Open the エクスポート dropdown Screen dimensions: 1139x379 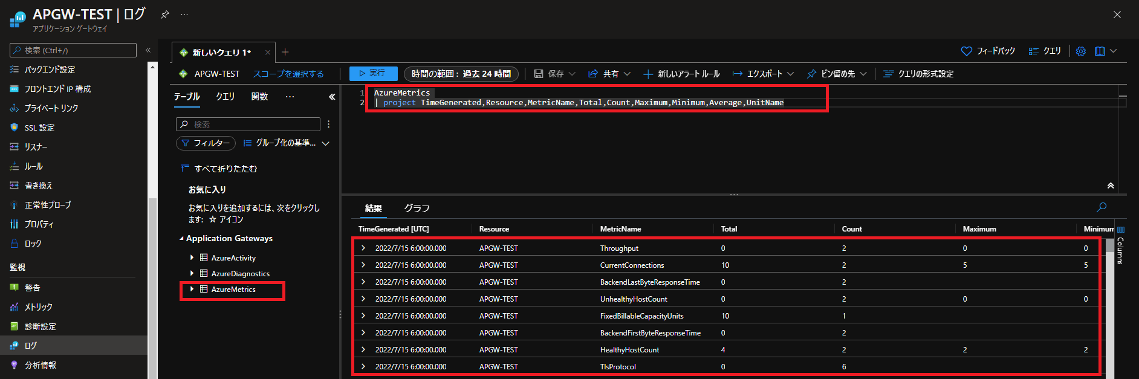point(763,74)
